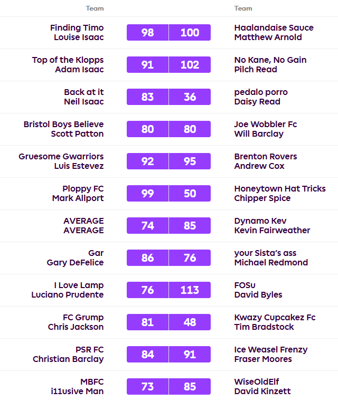Open the Finding Timo team link
The height and width of the screenshot is (401, 338).
[x=77, y=28]
